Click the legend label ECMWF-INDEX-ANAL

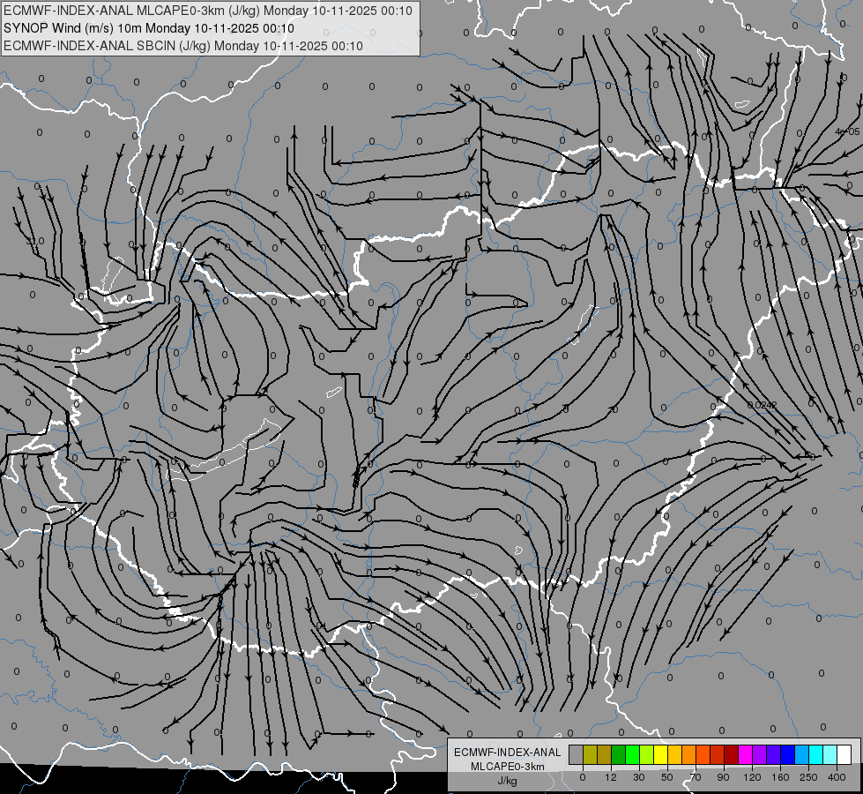tap(508, 753)
